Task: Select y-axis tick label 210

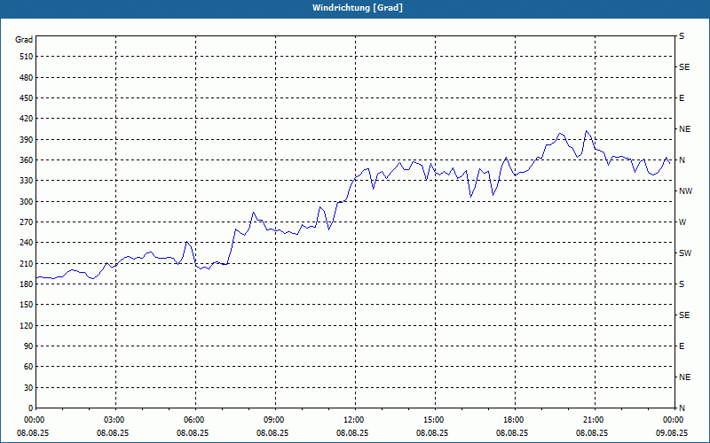Action: [27, 263]
